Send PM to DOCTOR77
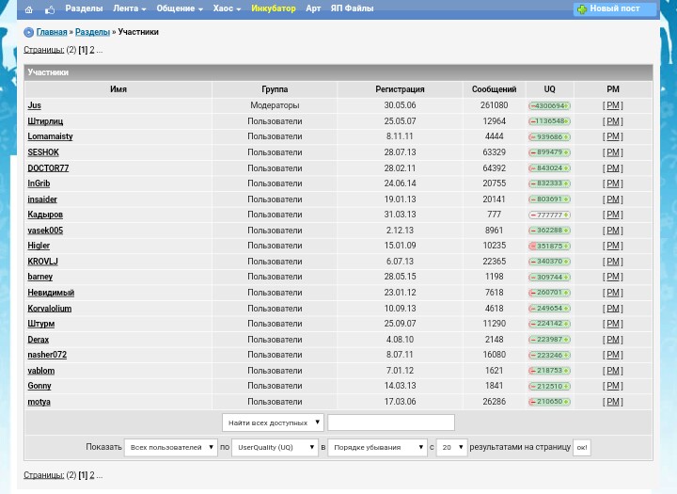The image size is (677, 494). coord(613,168)
